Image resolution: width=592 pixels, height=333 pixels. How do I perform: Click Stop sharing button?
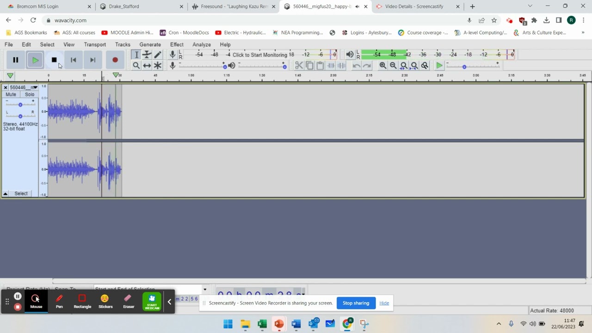point(356,303)
